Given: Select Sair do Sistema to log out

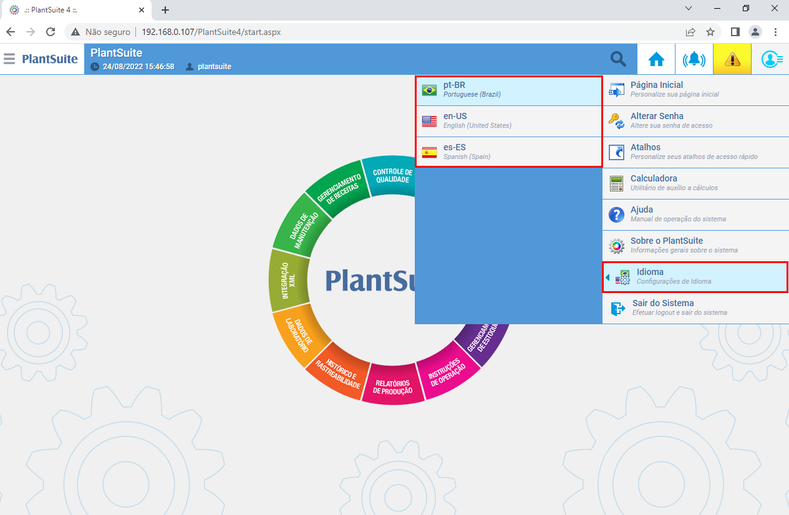Looking at the screenshot, I should pyautogui.click(x=695, y=309).
